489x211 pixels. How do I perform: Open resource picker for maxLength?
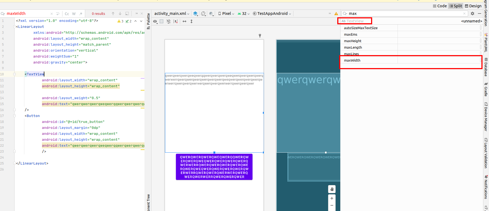tap(481, 47)
